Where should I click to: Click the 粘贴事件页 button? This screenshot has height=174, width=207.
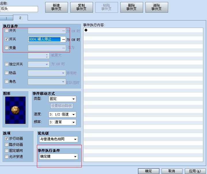(107, 7)
